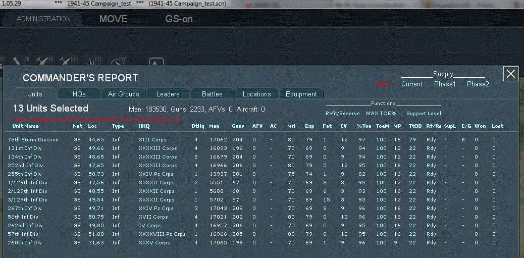The width and height of the screenshot is (524, 258).
Task: Click the XXXXVIII Pz Crps HHQ entry
Action: pyautogui.click(x=162, y=234)
